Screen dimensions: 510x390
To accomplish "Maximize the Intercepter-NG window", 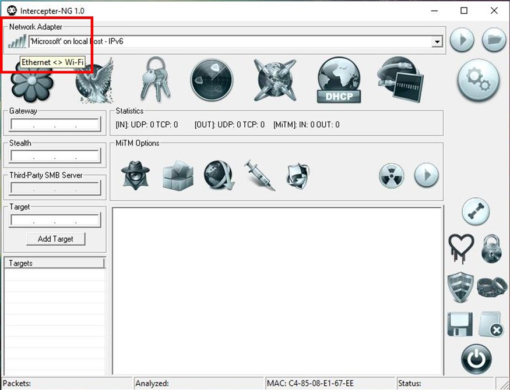I will (x=464, y=10).
